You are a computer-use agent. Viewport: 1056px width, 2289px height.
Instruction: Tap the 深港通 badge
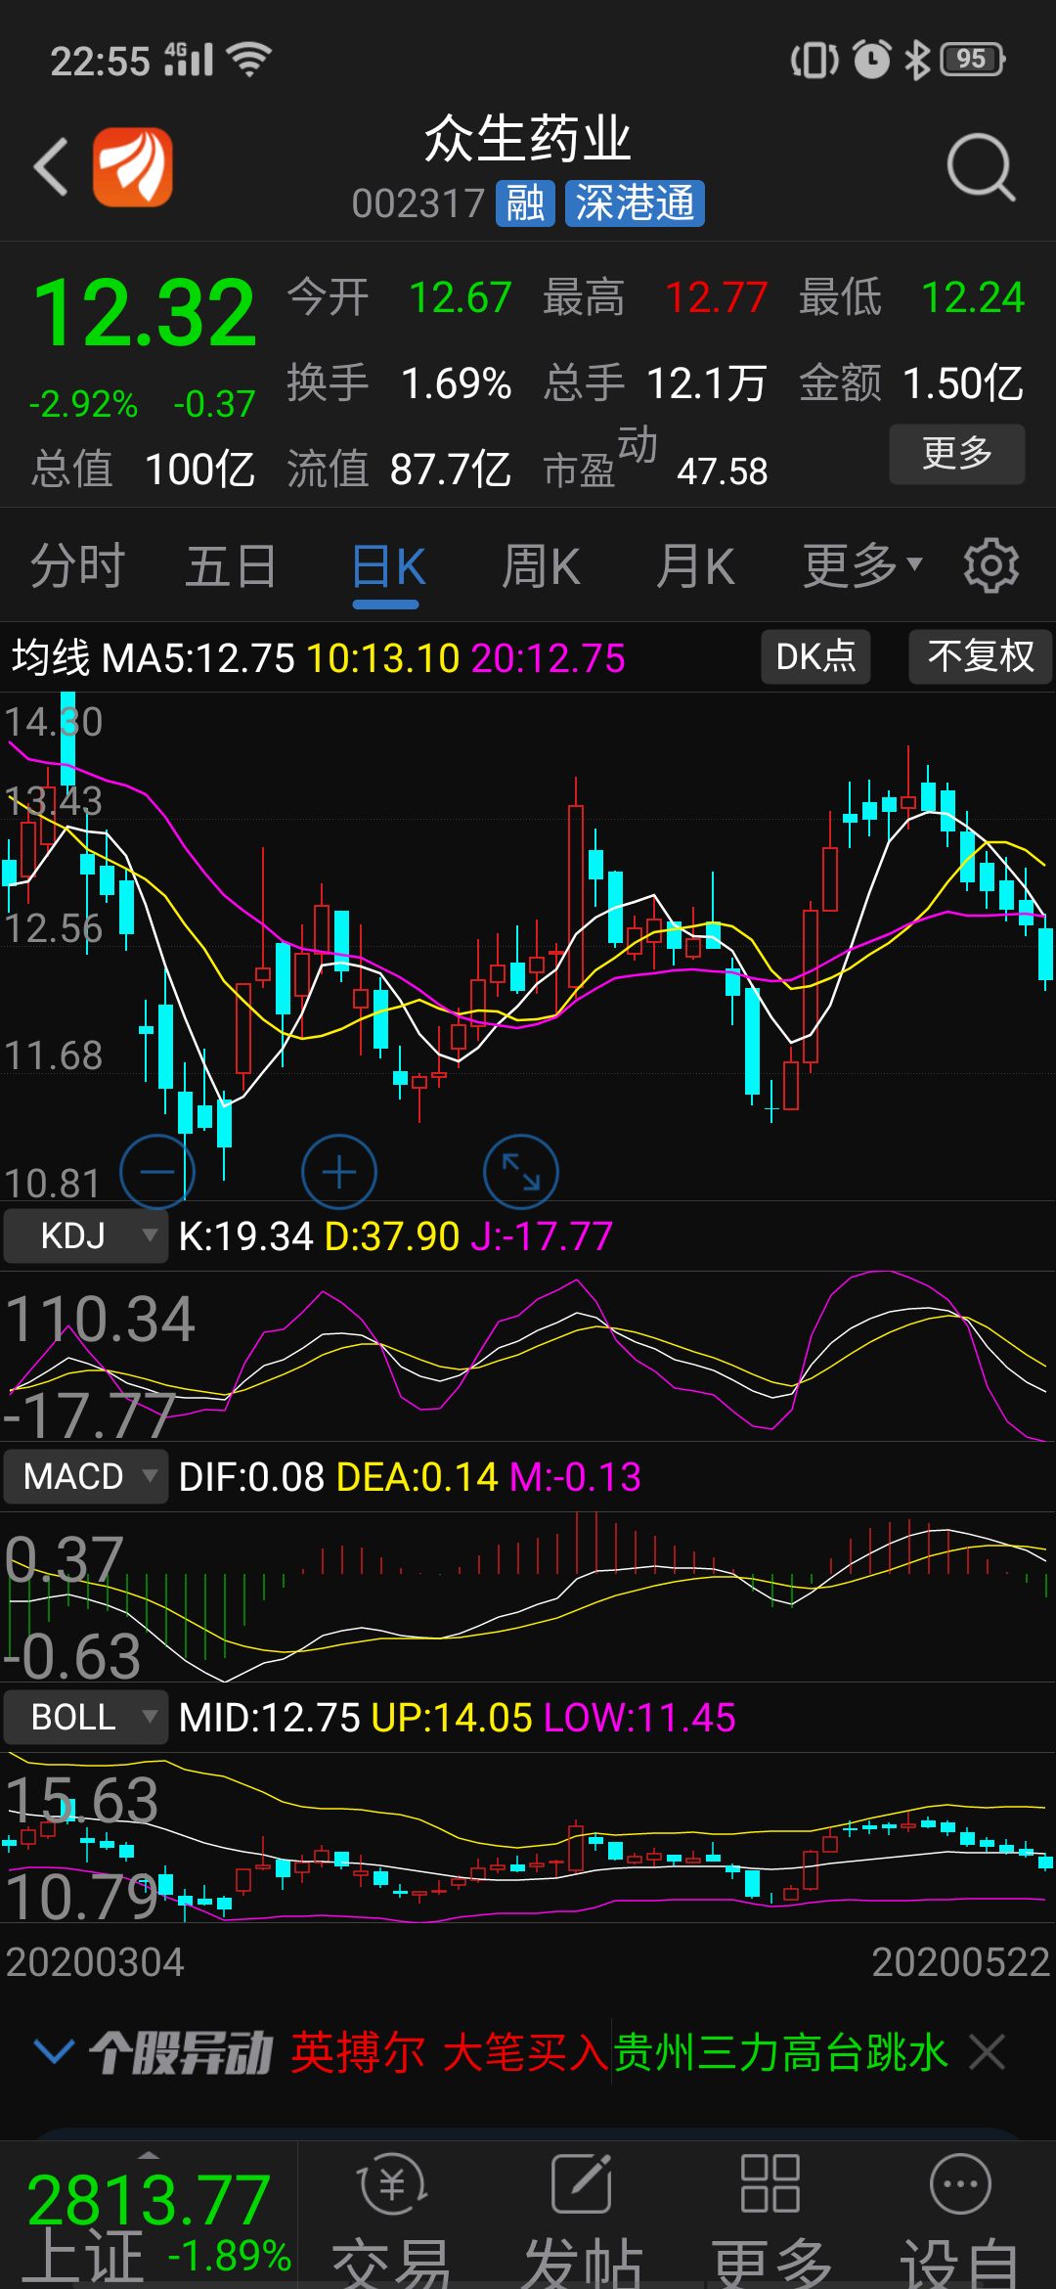coord(635,203)
